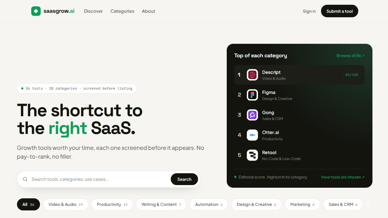The image size is (388, 218).
Task: Select the Gong tool name
Action: pyautogui.click(x=268, y=112)
